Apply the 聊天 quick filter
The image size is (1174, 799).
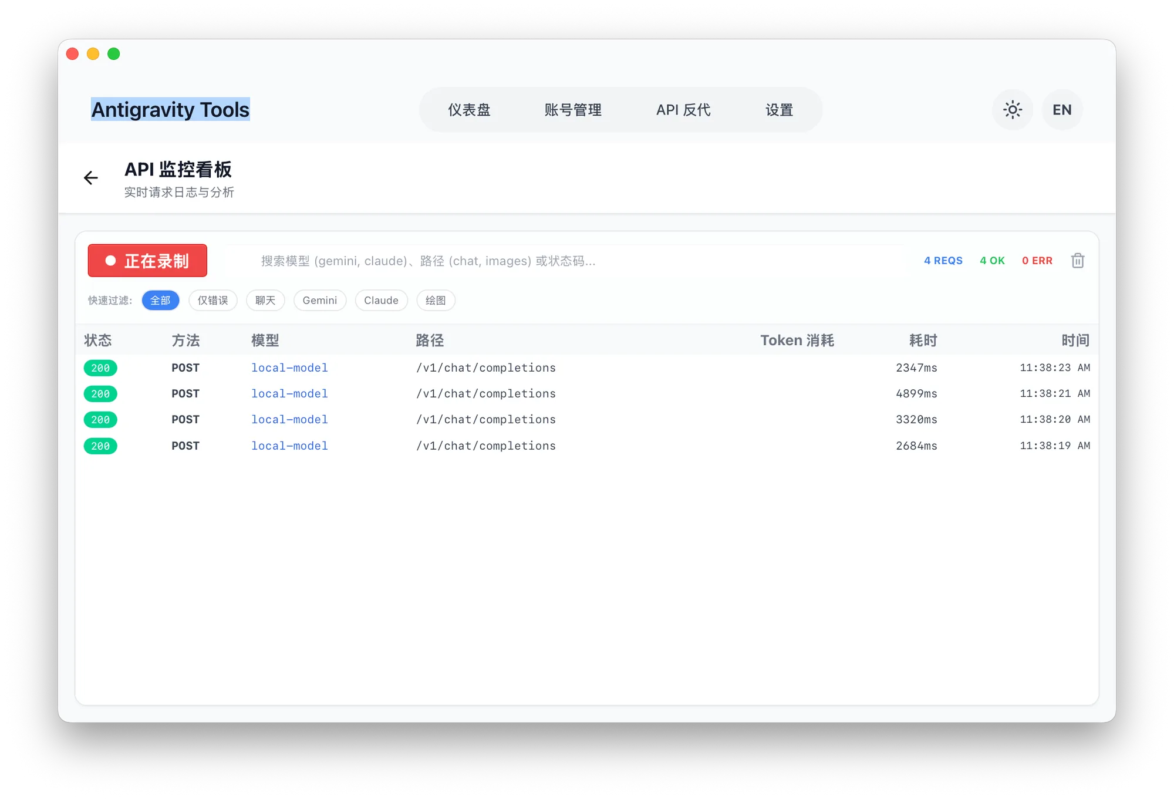click(x=265, y=301)
